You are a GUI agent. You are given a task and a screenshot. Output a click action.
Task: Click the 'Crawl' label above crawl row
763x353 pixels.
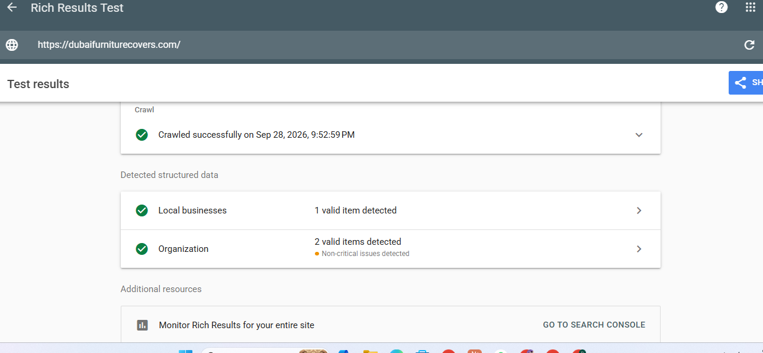pos(144,110)
